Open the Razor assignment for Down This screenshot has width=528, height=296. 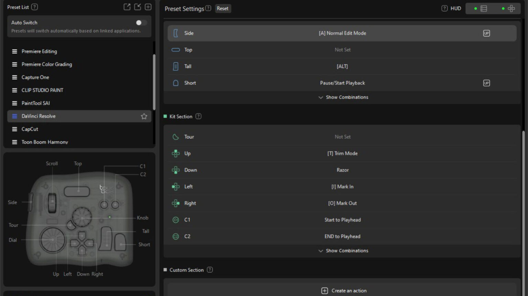(x=342, y=170)
